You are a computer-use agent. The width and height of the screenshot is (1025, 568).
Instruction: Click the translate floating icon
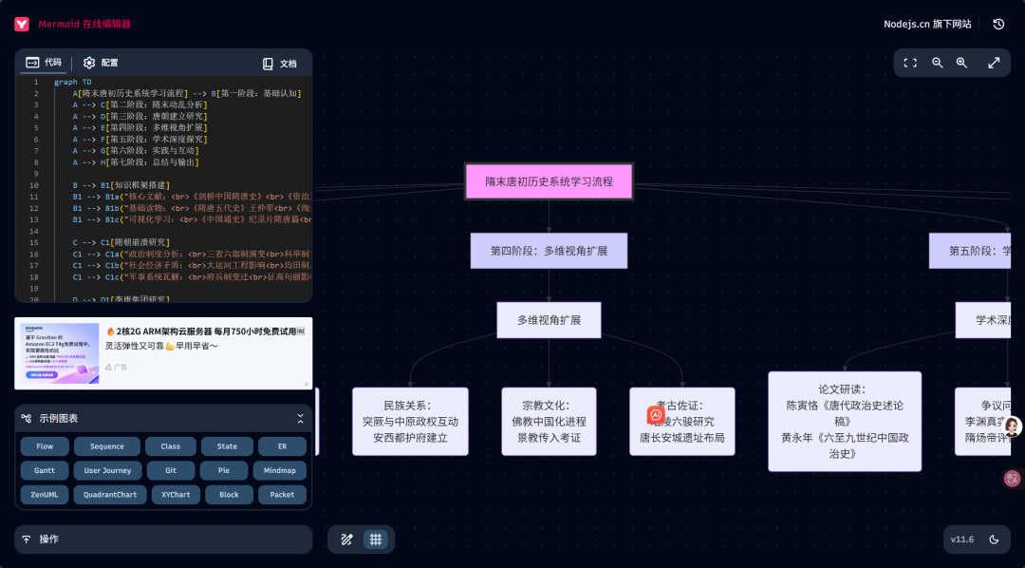point(1014,479)
